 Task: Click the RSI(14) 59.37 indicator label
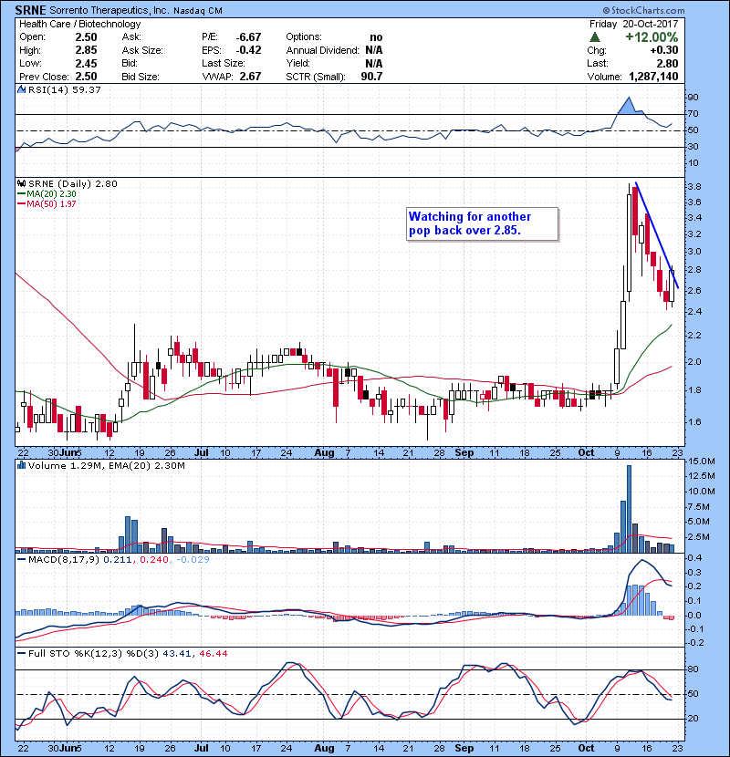click(65, 89)
